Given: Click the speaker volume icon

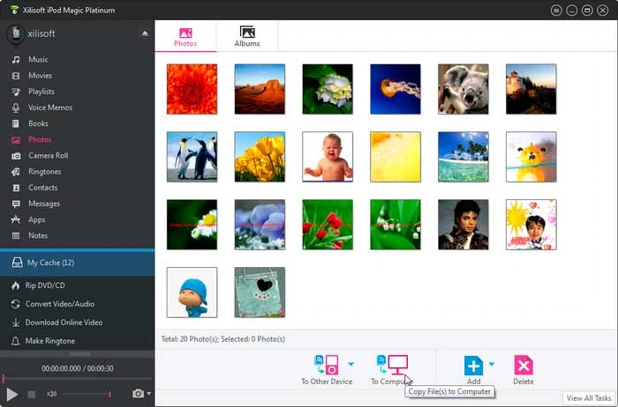Looking at the screenshot, I should pos(51,394).
